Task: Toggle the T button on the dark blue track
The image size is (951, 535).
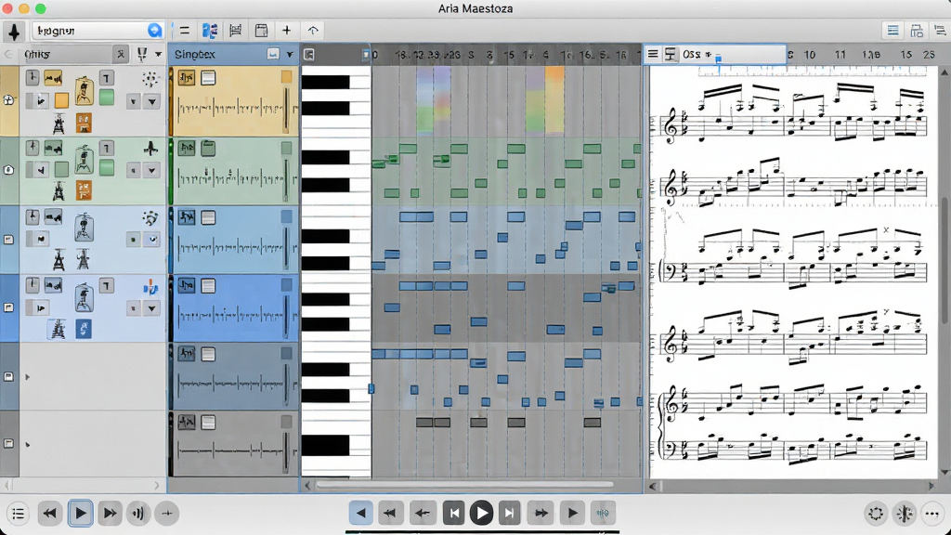Action: coord(106,285)
